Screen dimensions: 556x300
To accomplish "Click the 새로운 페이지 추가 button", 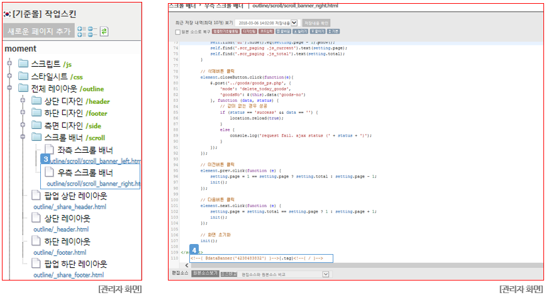I will point(39,31).
